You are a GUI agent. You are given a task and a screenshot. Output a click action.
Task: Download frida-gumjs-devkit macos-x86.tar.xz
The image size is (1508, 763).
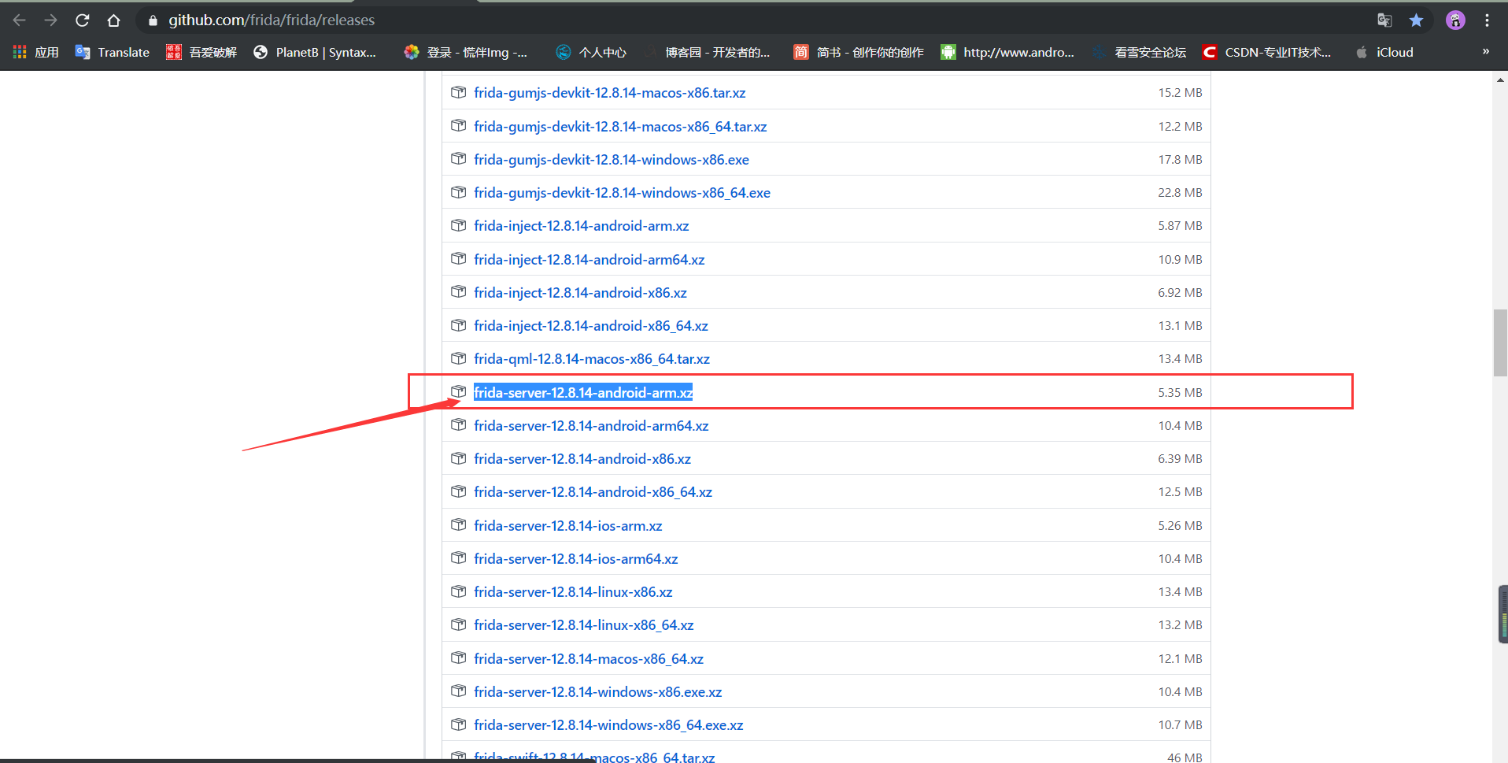610,93
